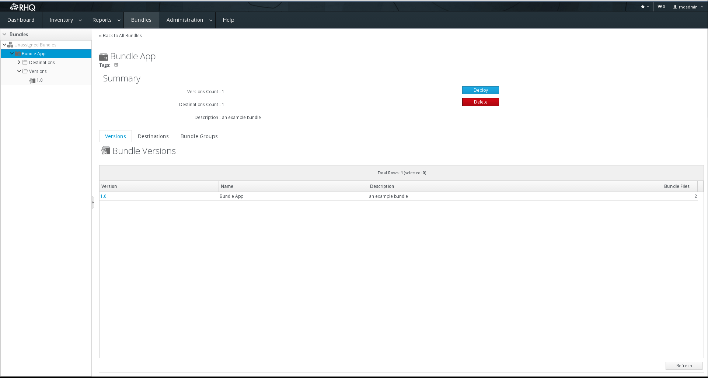The width and height of the screenshot is (708, 378).
Task: Refresh the bundle versions table
Action: pyautogui.click(x=684, y=366)
